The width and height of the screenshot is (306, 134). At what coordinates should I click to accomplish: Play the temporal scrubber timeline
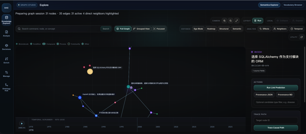click(22, 124)
